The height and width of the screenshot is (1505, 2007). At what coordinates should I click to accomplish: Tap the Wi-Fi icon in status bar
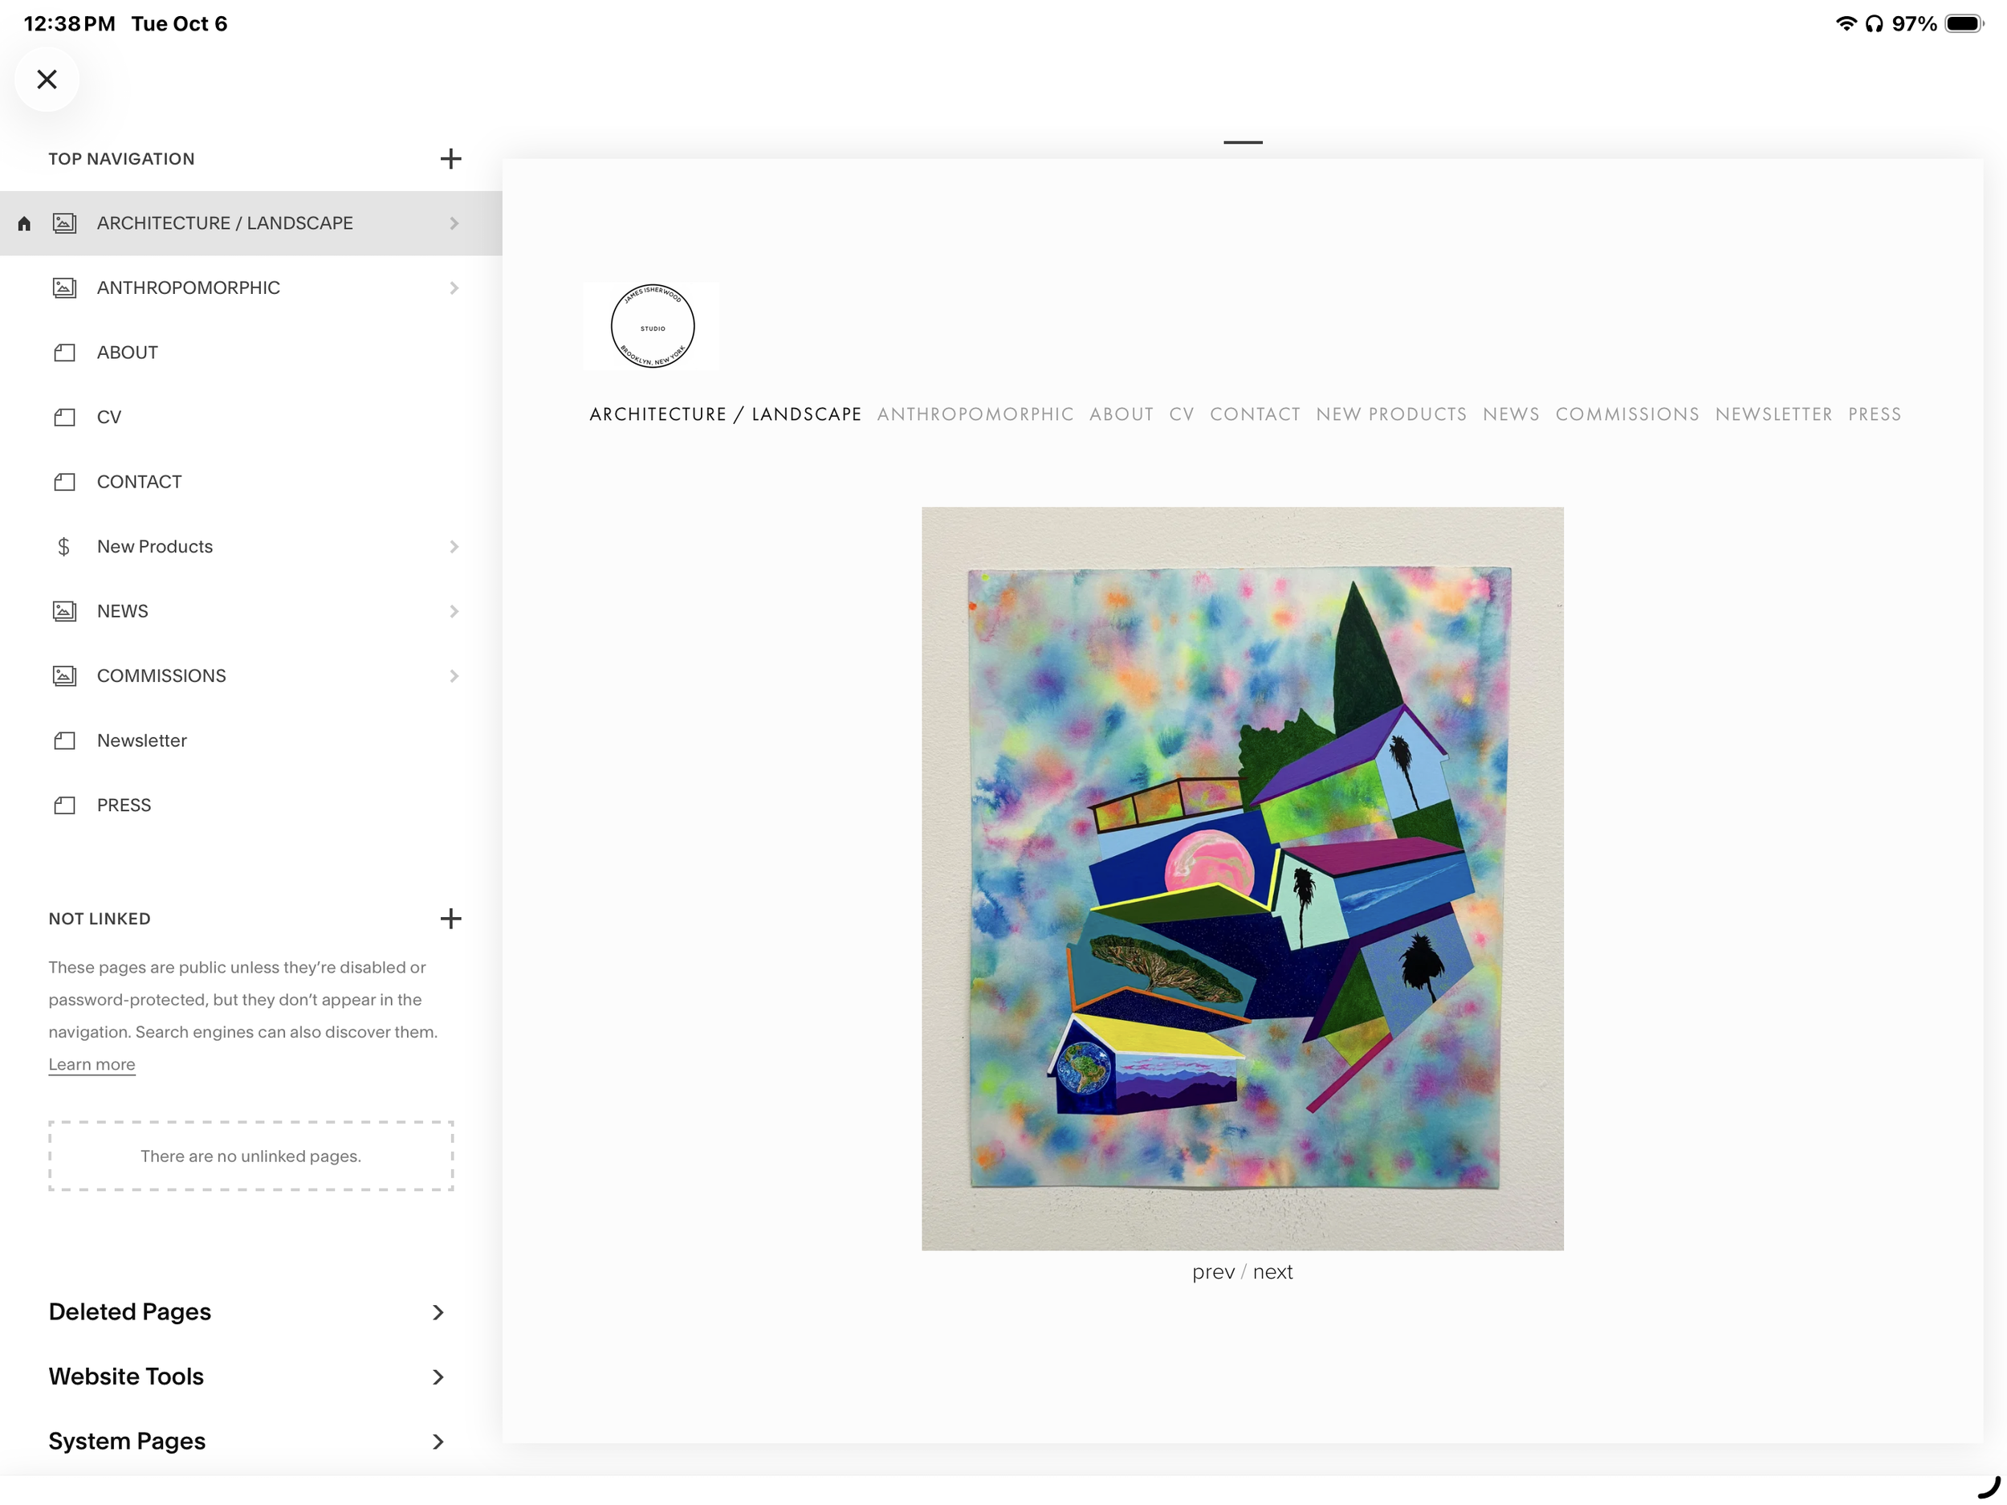coord(1846,23)
